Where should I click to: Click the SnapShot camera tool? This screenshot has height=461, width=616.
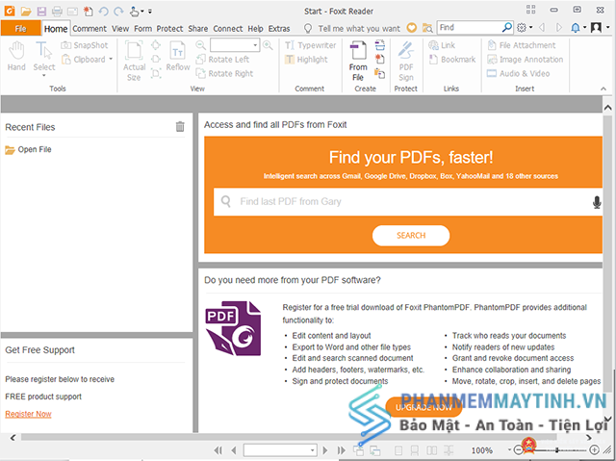[x=84, y=45]
